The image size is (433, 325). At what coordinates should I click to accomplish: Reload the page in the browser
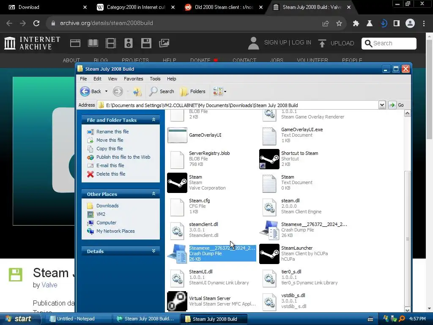(x=36, y=23)
